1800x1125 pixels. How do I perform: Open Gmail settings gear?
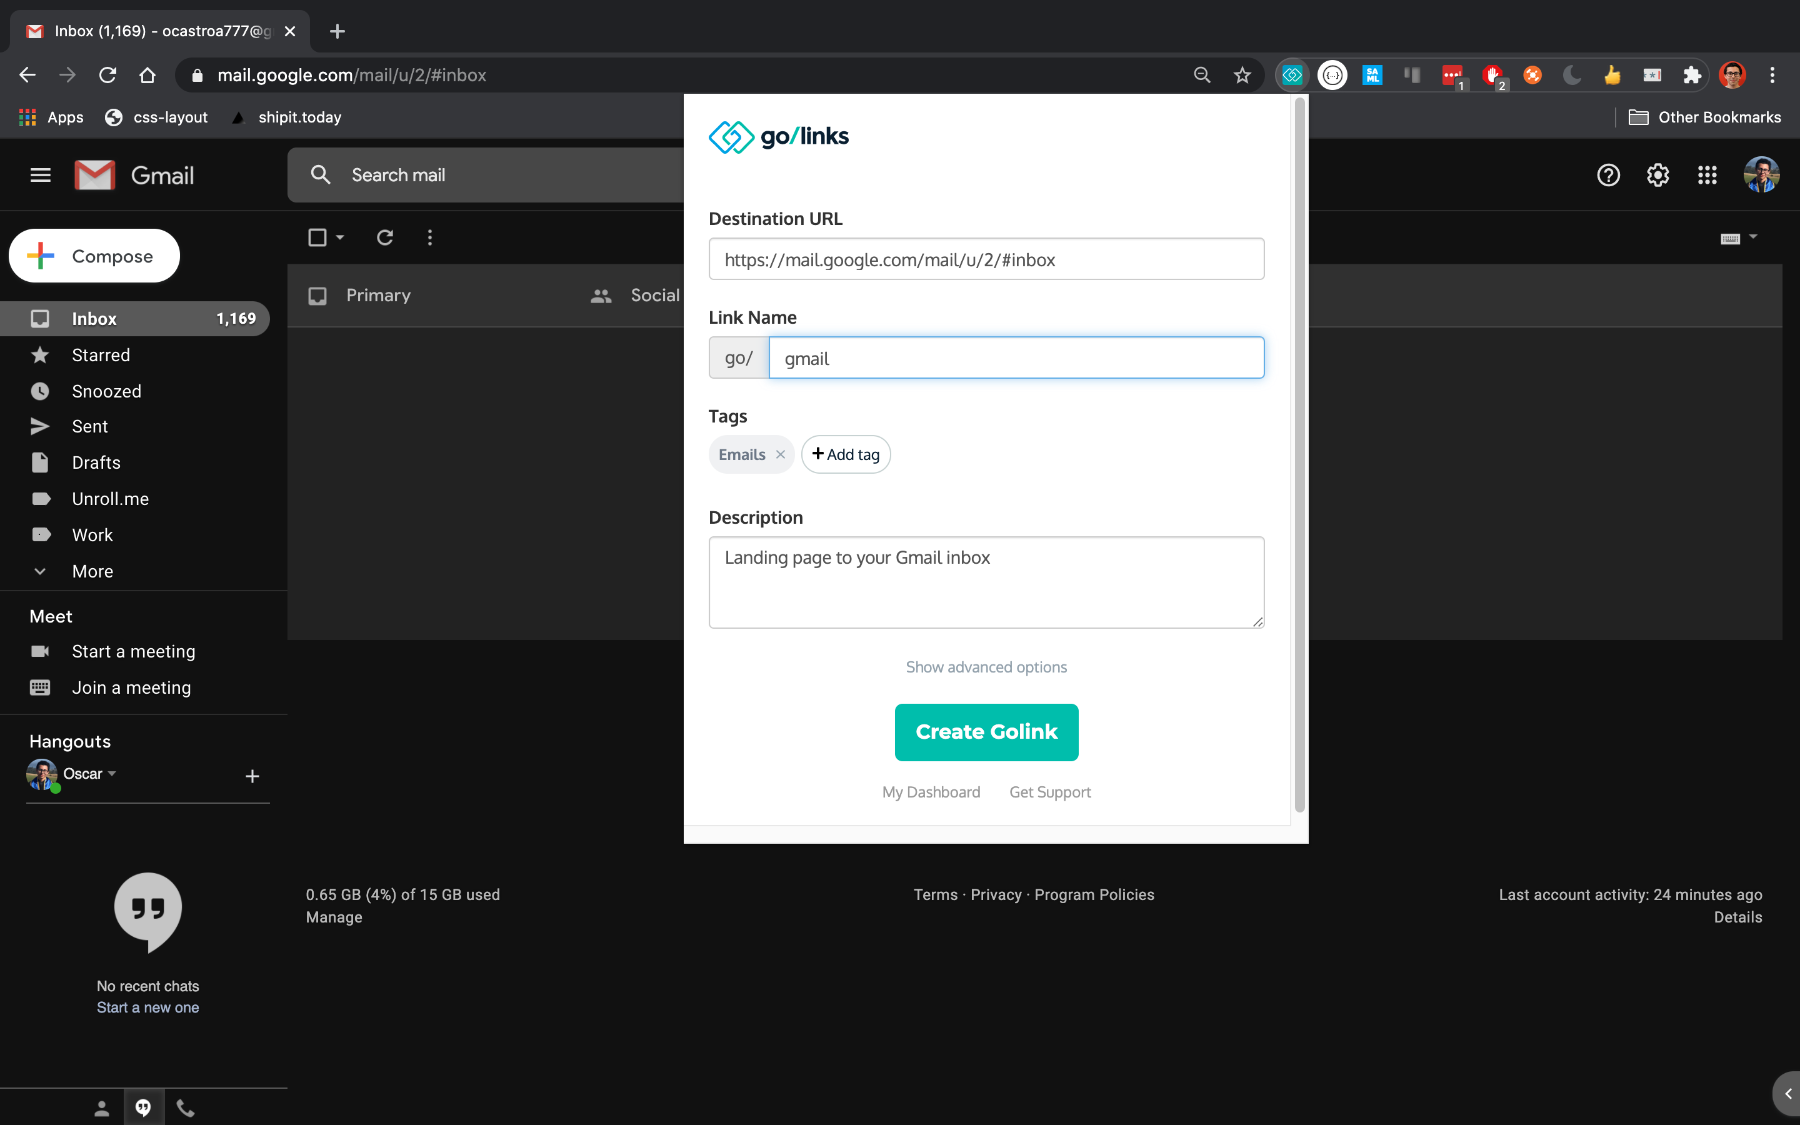click(1657, 176)
